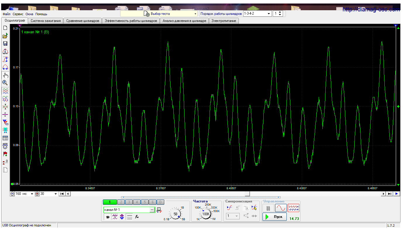Image resolution: width=404 pixels, height=229 pixels.
Task: Click the horizontal scrollbar thumb
Action: [x=247, y=194]
